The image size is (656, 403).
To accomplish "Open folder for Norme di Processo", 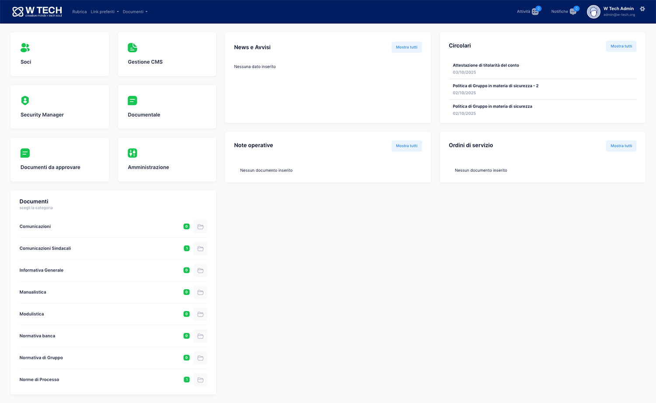I will 200,380.
